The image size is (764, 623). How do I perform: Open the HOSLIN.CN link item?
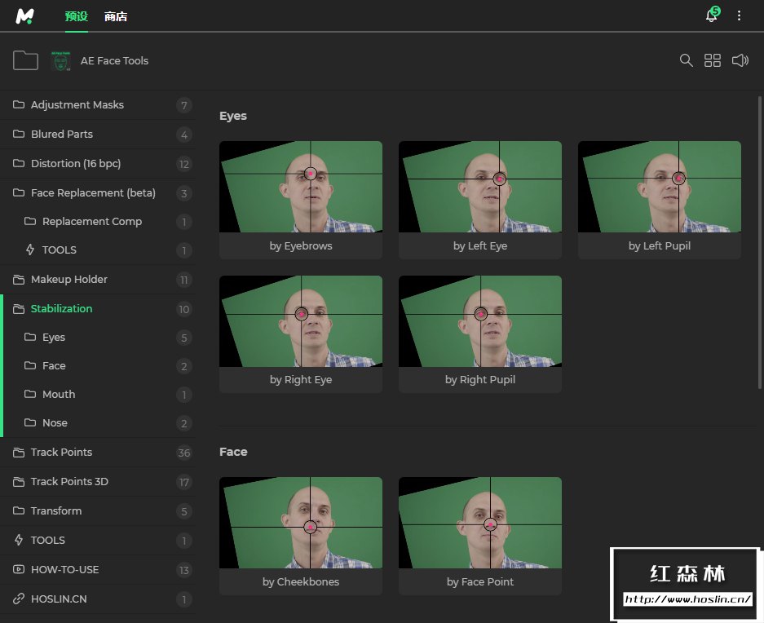[98, 599]
